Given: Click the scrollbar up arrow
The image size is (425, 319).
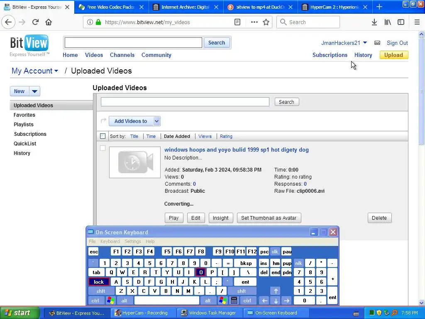Looking at the screenshot, I should pos(422,34).
